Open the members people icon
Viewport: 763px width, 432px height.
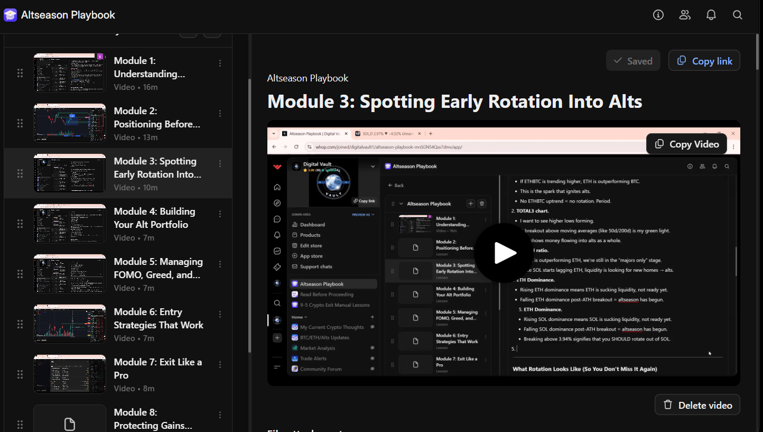tap(685, 15)
